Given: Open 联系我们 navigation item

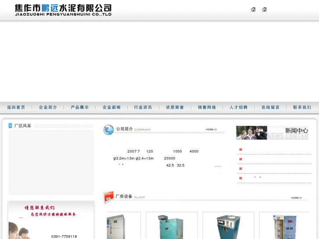Looking at the screenshot, I should coord(302,107).
